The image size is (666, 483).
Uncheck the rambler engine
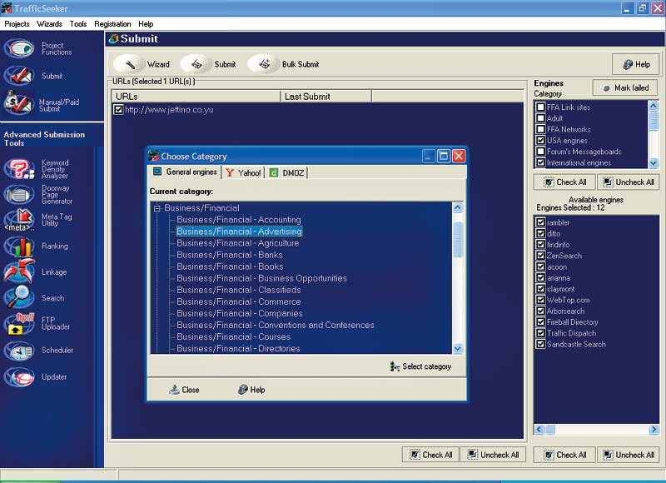point(540,222)
